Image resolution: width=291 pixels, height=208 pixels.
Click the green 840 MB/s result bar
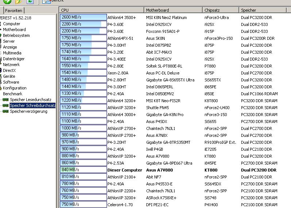83,170
